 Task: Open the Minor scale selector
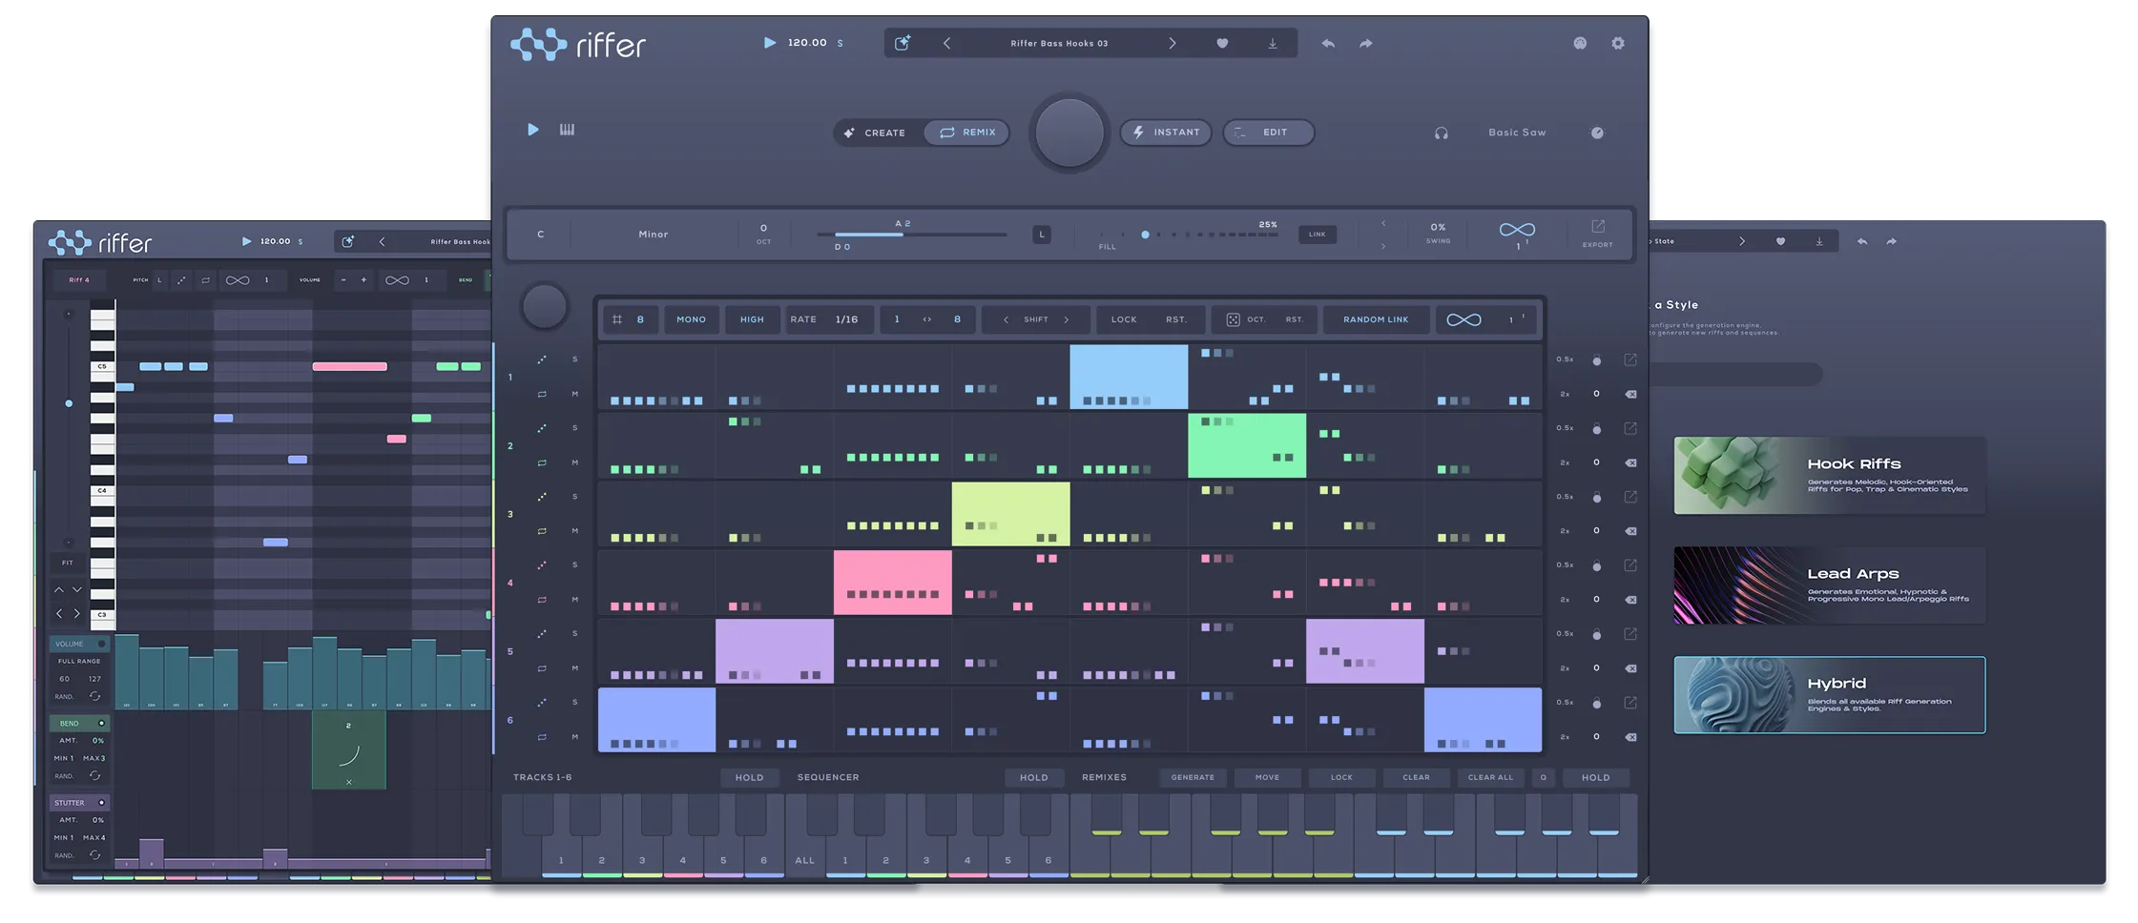click(654, 235)
